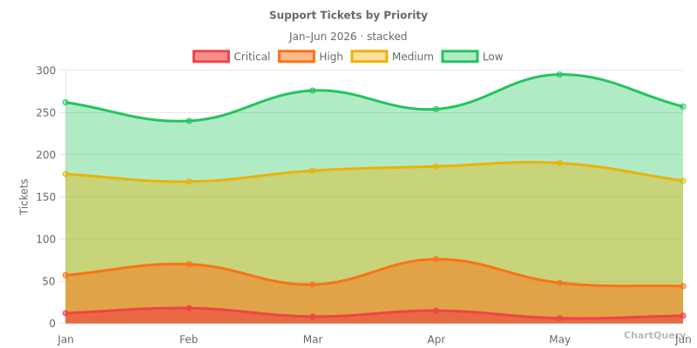Open the ChartQuery watermark link
The height and width of the screenshot is (348, 697).
pyautogui.click(x=654, y=335)
